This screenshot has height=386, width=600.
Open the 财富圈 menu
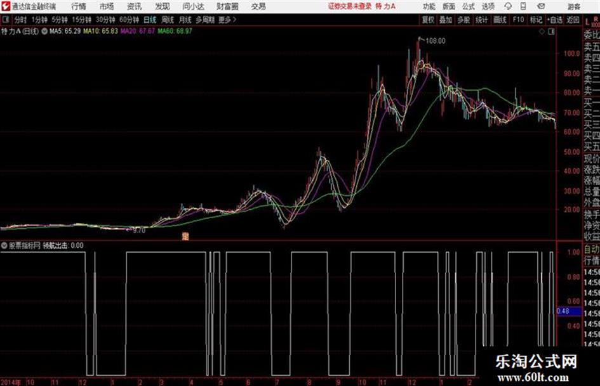227,6
